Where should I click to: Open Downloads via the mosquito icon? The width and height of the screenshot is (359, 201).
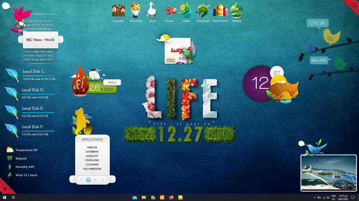click(x=203, y=10)
